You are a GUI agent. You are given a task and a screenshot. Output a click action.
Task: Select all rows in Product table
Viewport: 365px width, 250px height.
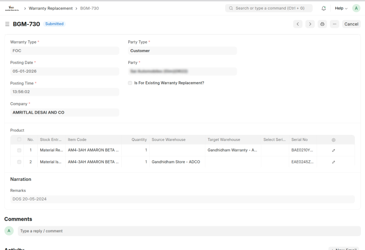(19, 140)
